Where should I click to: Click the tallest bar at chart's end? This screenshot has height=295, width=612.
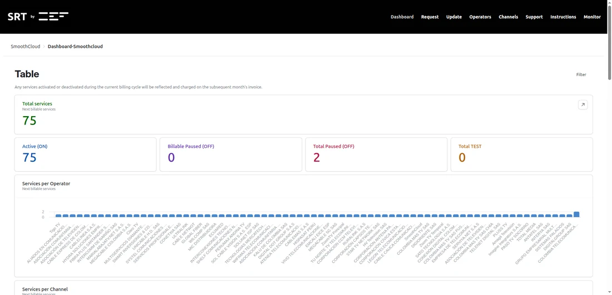(x=576, y=214)
